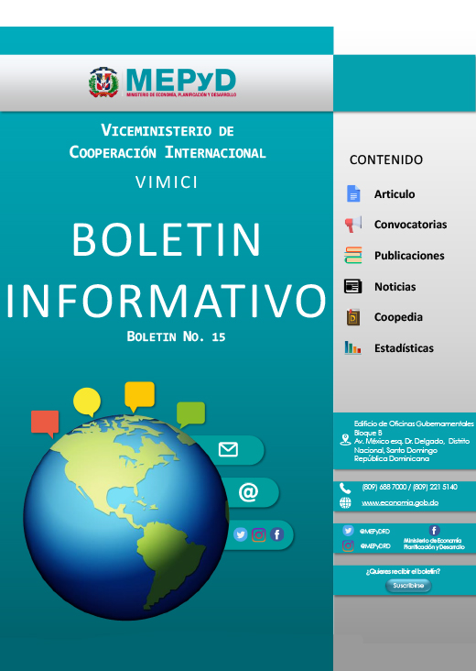Click the web globe icon by economia.gob.do
The image size is (476, 671).
tap(345, 503)
